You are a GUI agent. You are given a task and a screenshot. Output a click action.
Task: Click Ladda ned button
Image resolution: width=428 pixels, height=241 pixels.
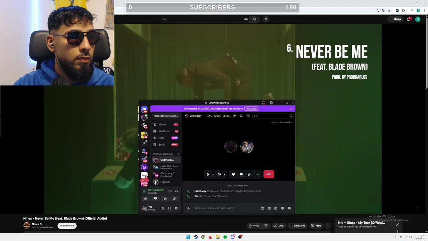tap(297, 226)
